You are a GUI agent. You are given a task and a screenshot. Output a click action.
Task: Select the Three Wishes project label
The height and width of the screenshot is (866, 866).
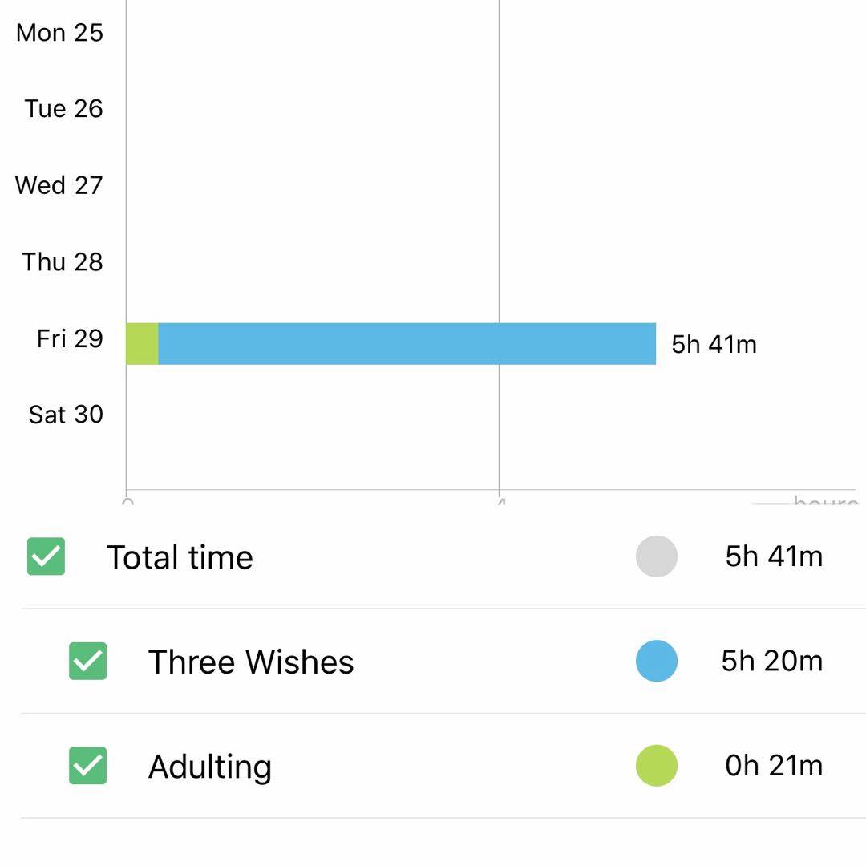click(251, 662)
